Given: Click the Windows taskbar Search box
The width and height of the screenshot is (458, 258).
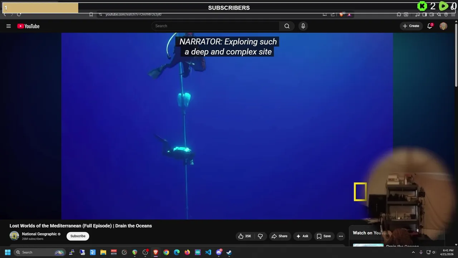Looking at the screenshot, I should 39,252.
